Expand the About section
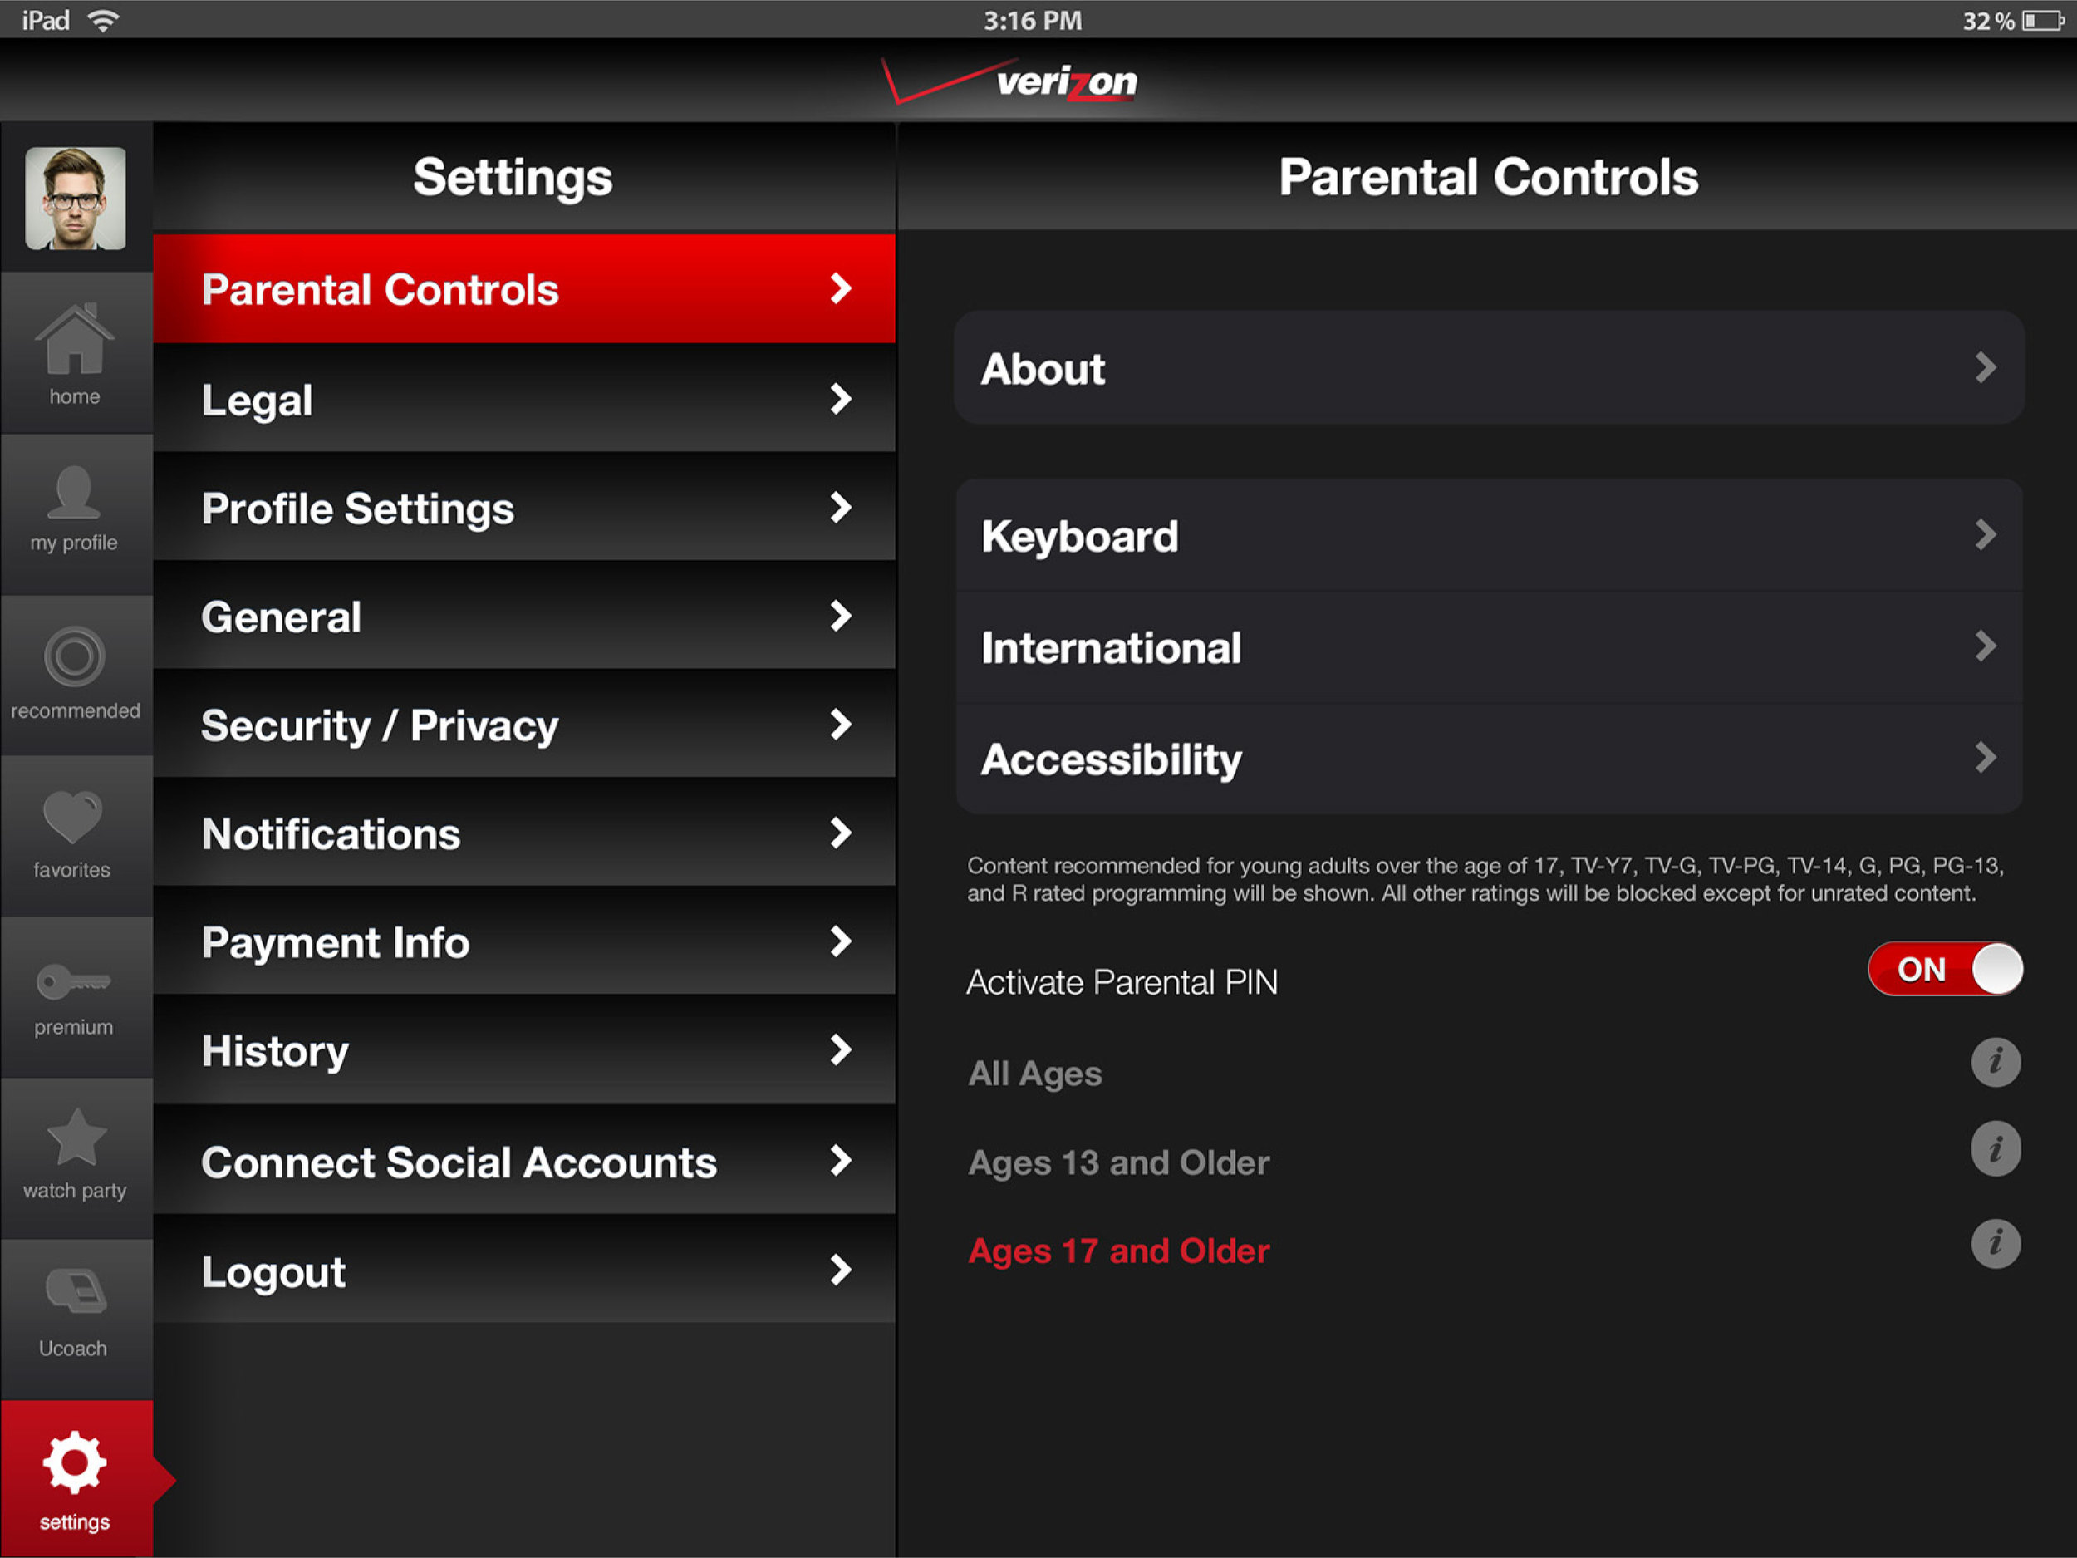Screen dimensions: 2077x1558 (x=1488, y=368)
